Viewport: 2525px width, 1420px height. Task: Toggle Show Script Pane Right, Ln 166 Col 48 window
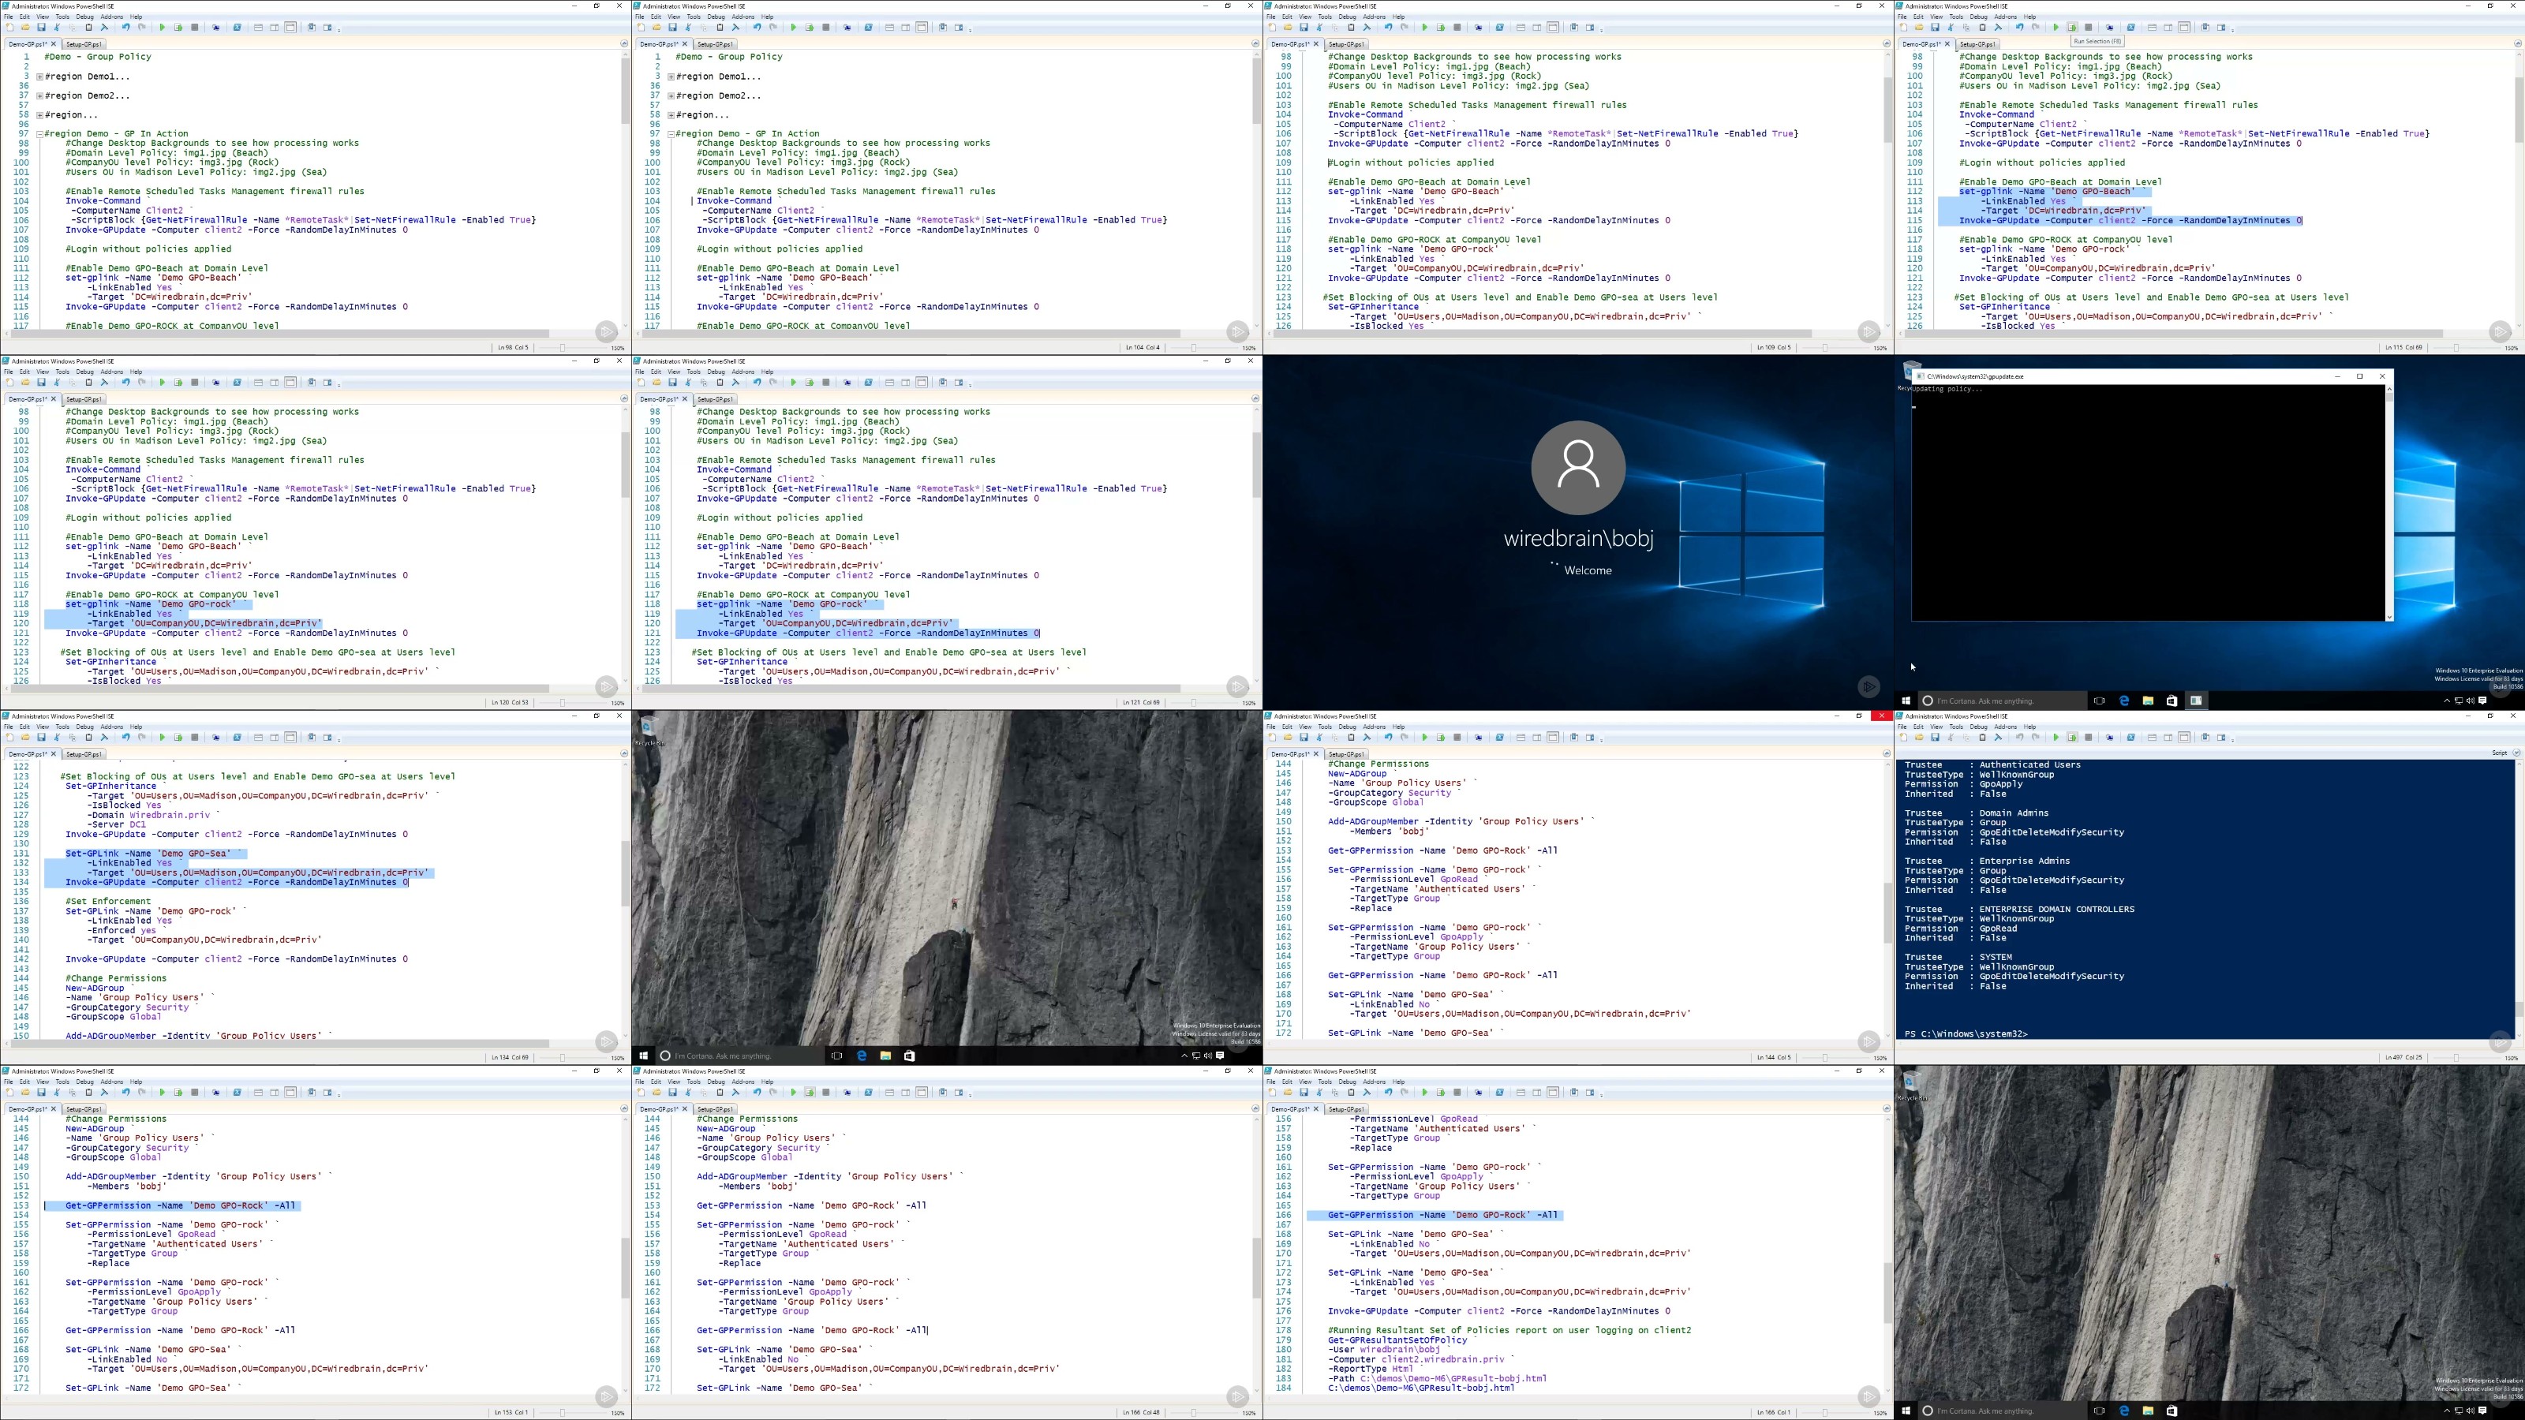[906, 1092]
